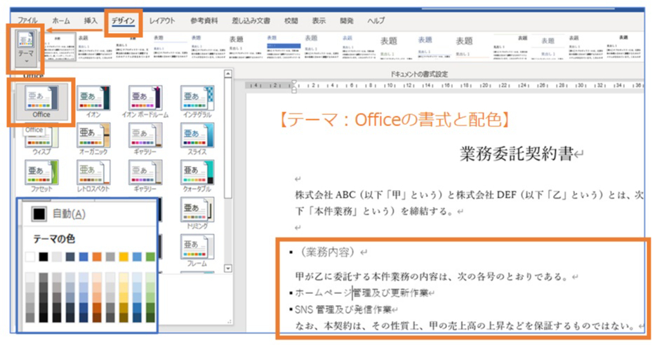Image resolution: width=657 pixels, height=345 pixels.
Task: Open the 挿入 tab
Action: [x=91, y=20]
